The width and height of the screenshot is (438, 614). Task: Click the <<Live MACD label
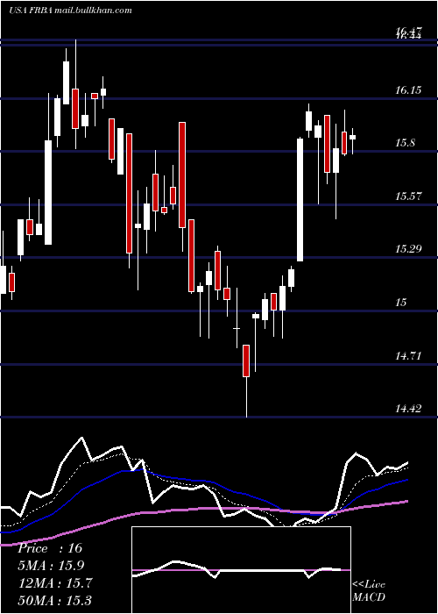coord(369,590)
